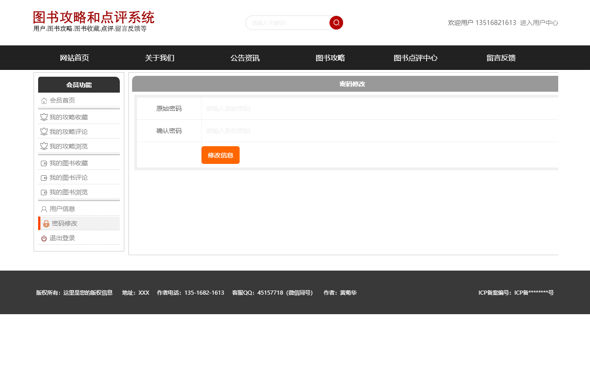Open 图书点评中心 in the navigation bar
Screen dimensions: 590x380
click(416, 58)
